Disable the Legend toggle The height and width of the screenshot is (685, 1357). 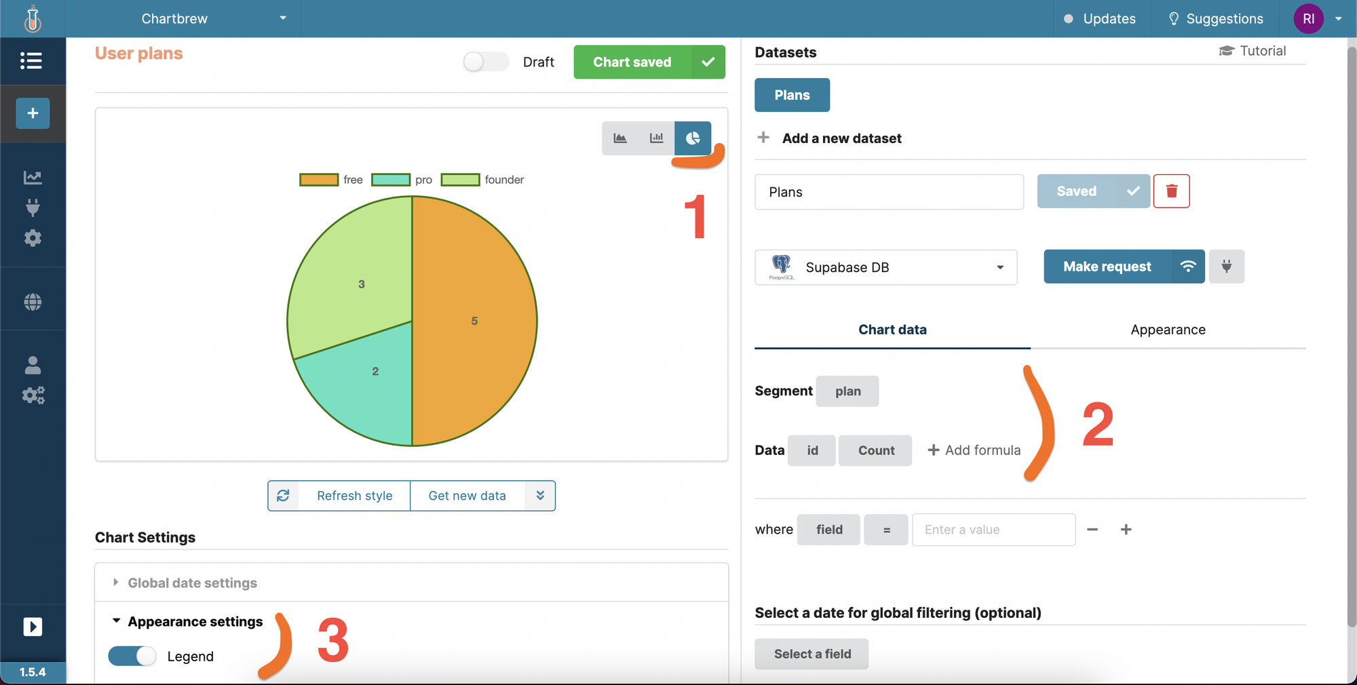(x=132, y=656)
